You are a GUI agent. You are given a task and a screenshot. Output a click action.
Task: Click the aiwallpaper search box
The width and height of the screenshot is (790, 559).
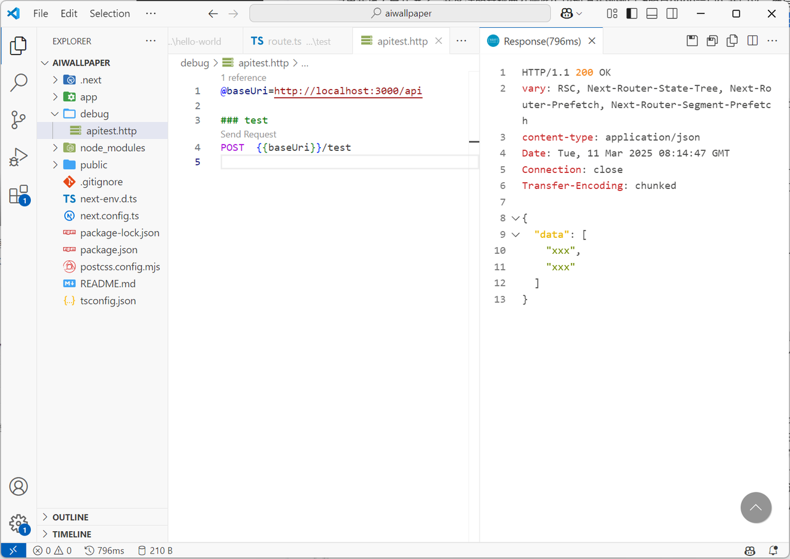point(400,14)
